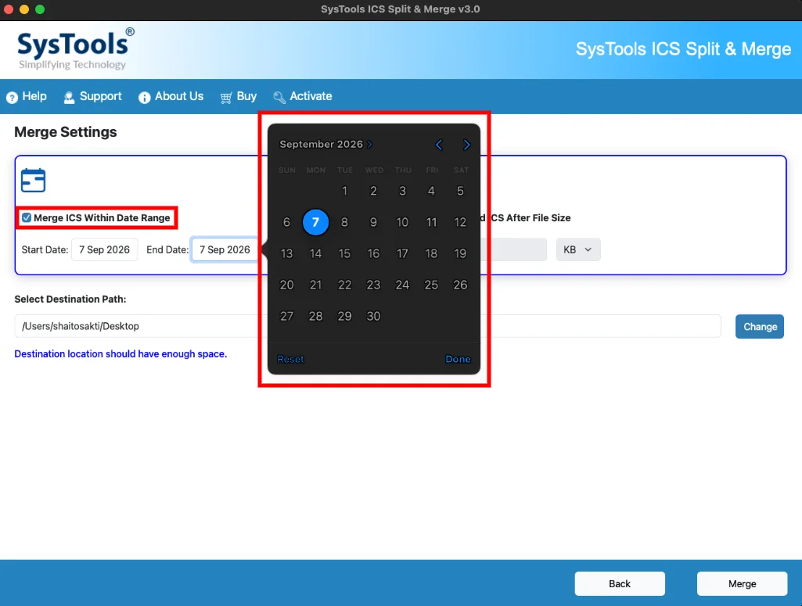Image resolution: width=802 pixels, height=606 pixels.
Task: Click the SysTools logo
Action: coord(76,49)
